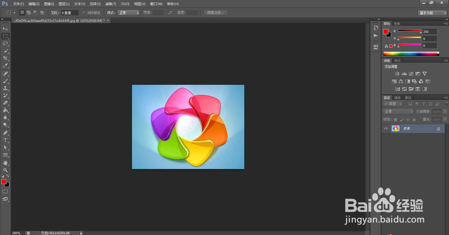Select the Spot Healing Brush tool

[x=5, y=74]
